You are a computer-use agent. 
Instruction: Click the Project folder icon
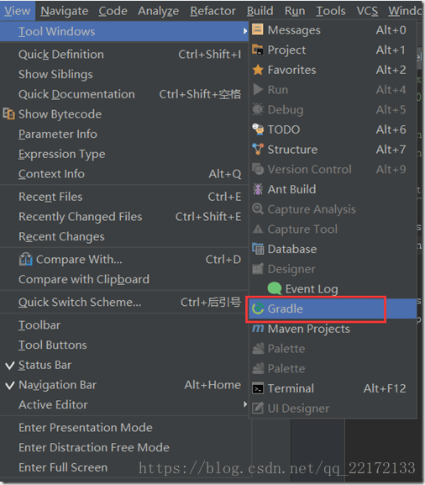[258, 50]
